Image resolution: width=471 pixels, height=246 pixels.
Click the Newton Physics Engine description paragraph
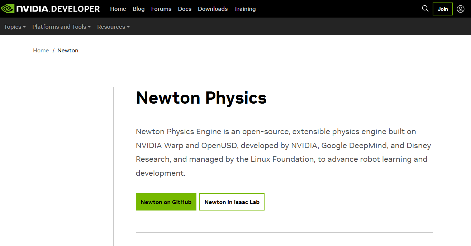coord(284,152)
